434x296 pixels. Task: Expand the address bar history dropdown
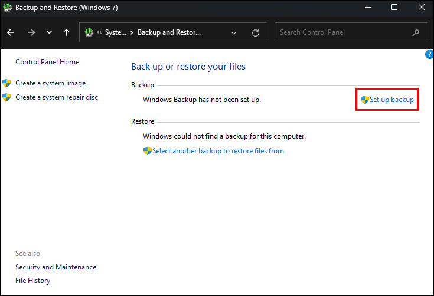[x=234, y=32]
